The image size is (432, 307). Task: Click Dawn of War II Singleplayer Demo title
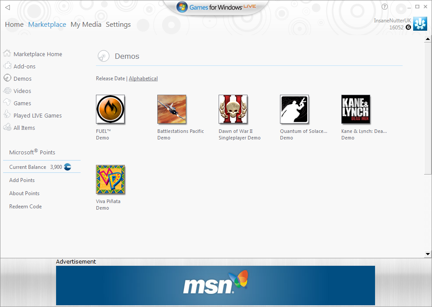point(239,134)
